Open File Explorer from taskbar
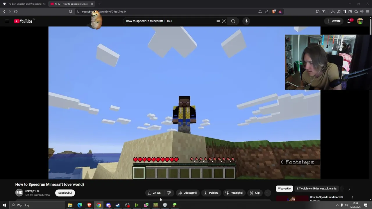Image resolution: width=372 pixels, height=209 pixels. coord(70,205)
